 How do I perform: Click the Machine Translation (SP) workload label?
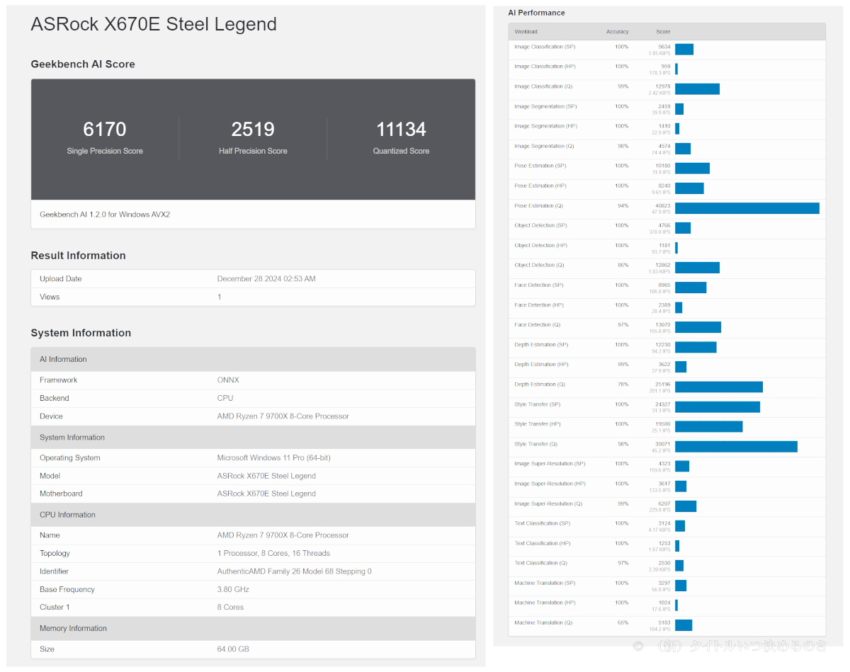click(x=545, y=582)
